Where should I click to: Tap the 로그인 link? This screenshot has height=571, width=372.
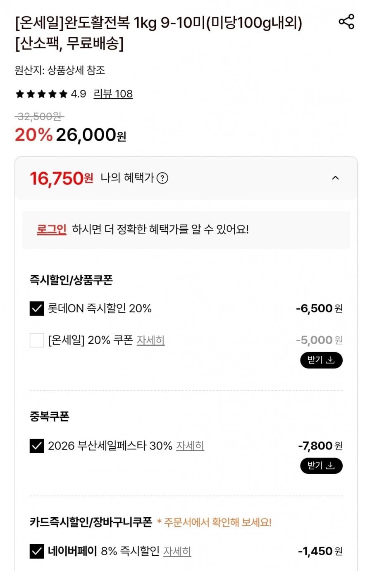point(51,229)
